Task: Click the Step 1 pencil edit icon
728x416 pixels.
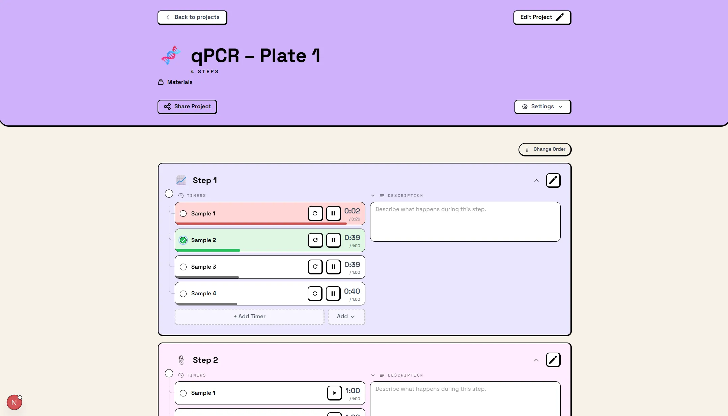Action: pos(553,180)
